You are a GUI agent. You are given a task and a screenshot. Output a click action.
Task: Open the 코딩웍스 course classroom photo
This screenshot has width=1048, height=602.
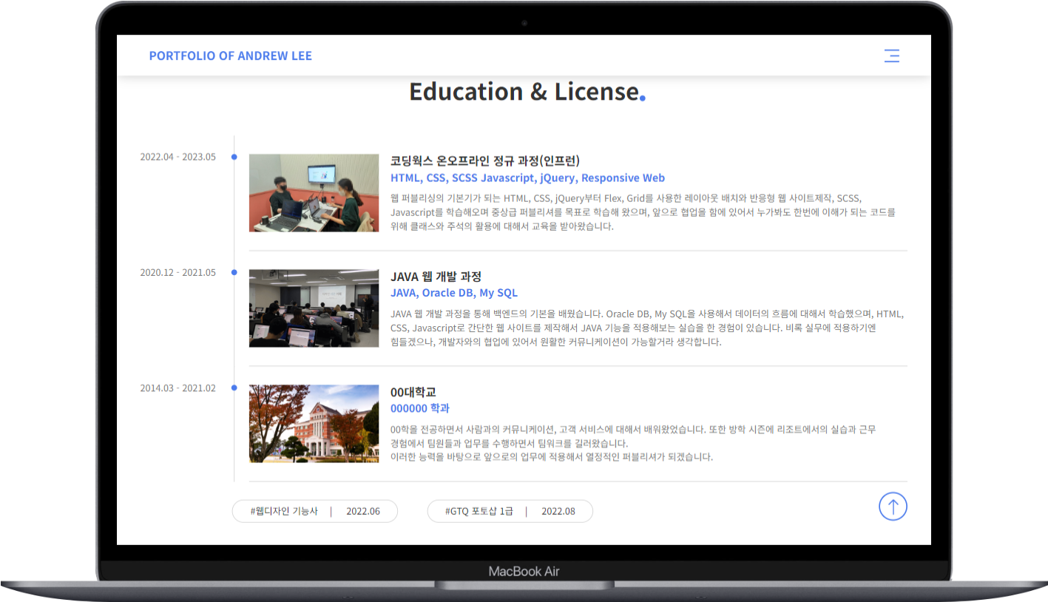click(x=314, y=193)
